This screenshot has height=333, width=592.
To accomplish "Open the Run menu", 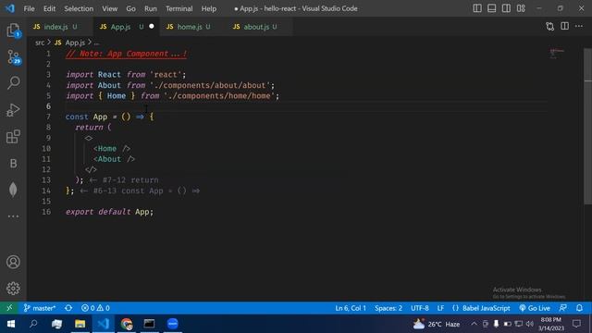I will pyautogui.click(x=150, y=8).
